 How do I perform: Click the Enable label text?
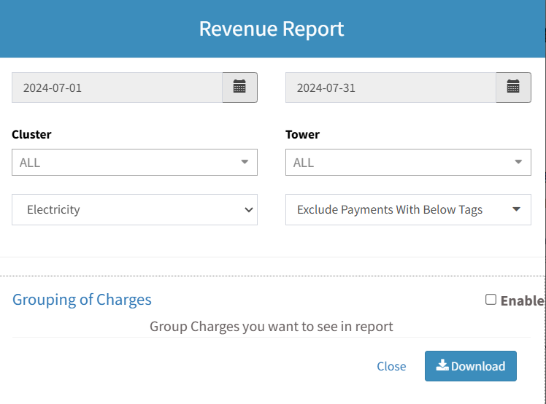(x=522, y=300)
